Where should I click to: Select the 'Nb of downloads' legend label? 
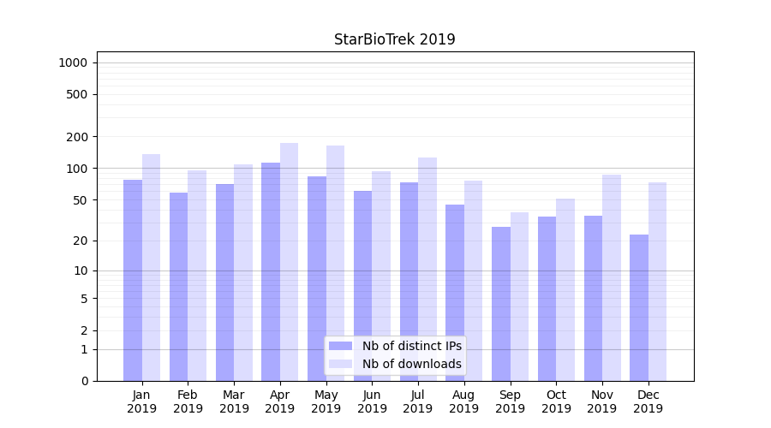coord(411,364)
